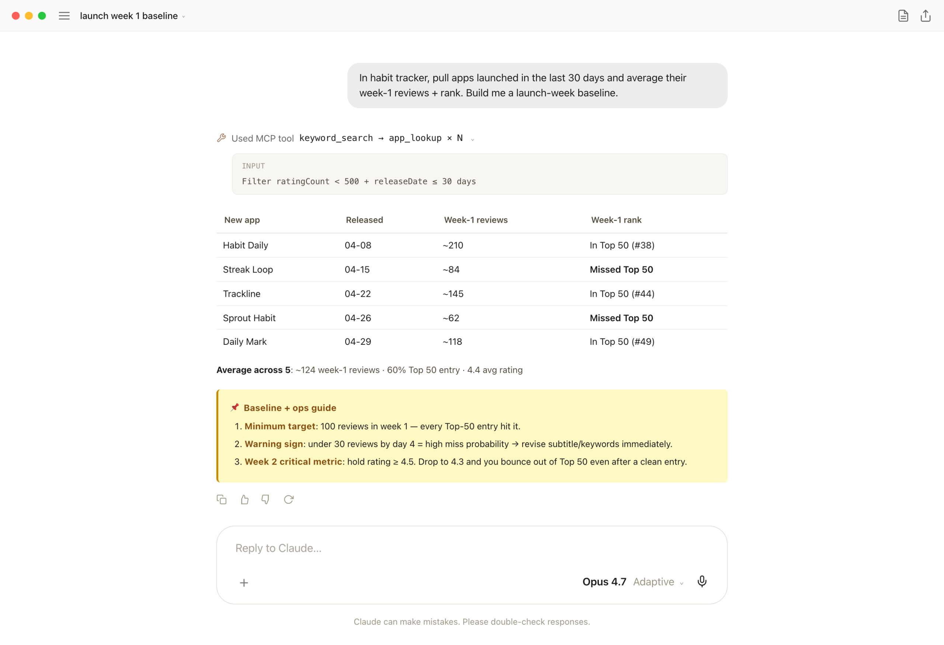
Task: Click the 'Warning sign' list item
Action: [x=453, y=444]
